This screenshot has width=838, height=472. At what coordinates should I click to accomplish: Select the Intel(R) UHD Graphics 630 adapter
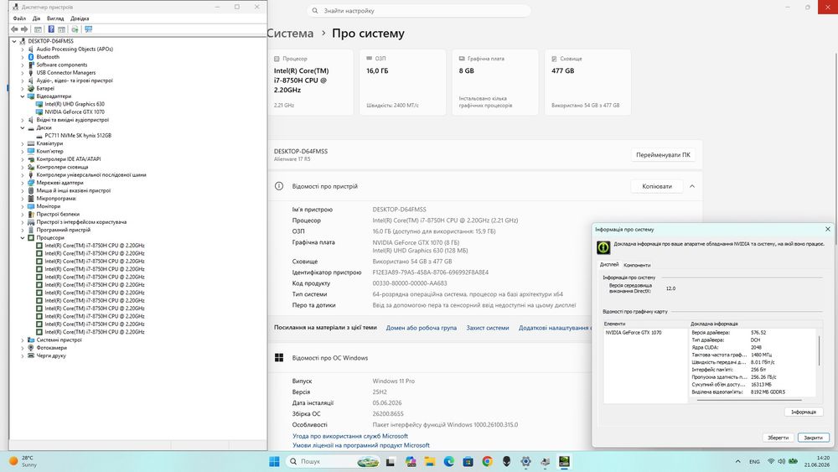(x=75, y=104)
